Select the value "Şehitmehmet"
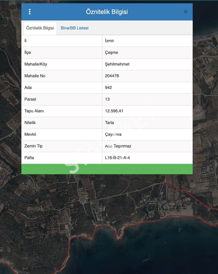218x274 pixels. tap(117, 64)
